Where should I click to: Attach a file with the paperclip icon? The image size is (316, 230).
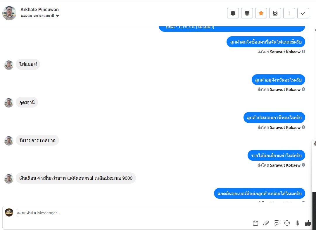(266, 223)
